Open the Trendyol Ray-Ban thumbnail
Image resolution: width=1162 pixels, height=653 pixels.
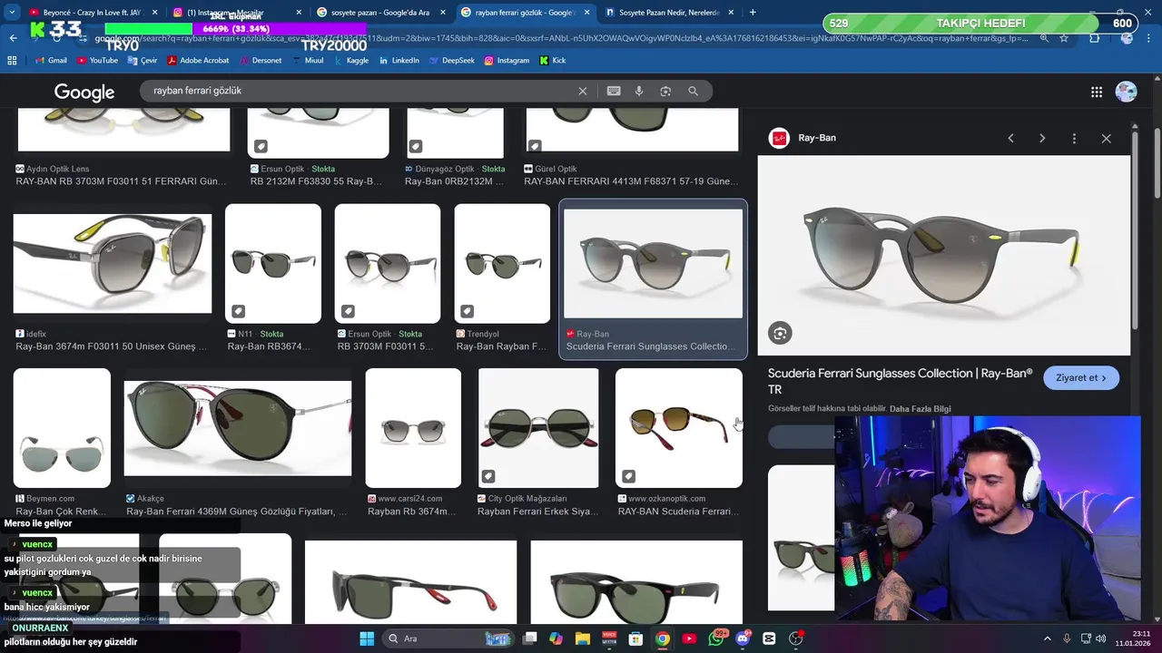(x=502, y=263)
